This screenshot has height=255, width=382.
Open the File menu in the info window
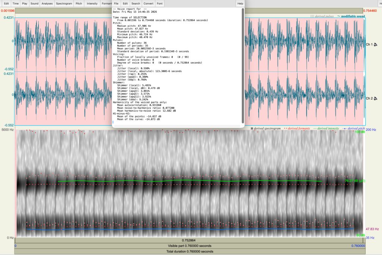point(116,3)
